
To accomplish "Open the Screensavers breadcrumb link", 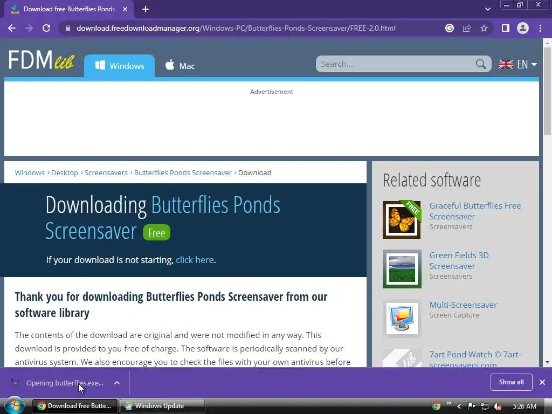I will pos(106,173).
